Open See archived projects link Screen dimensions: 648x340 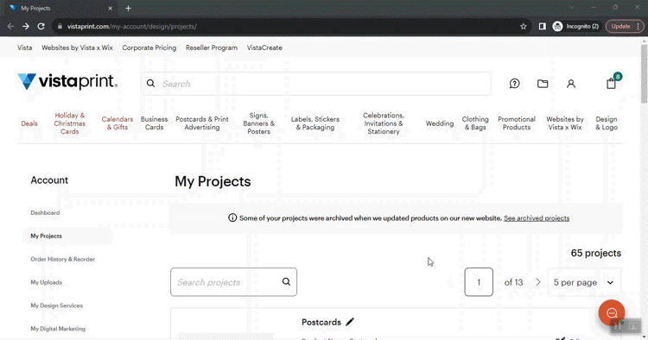click(x=537, y=218)
